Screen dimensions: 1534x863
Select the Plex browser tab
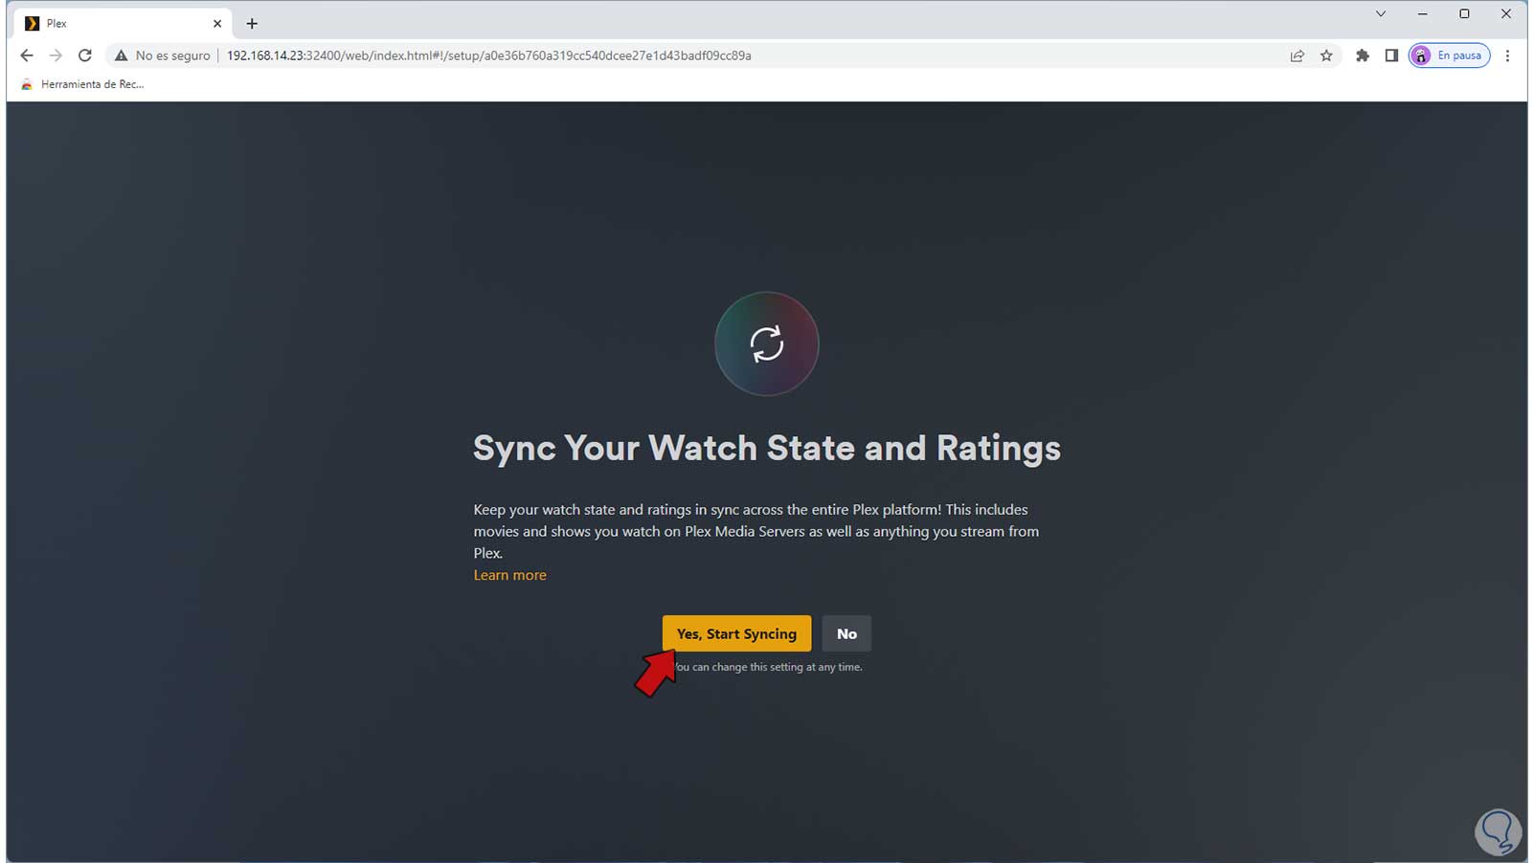[x=124, y=23]
